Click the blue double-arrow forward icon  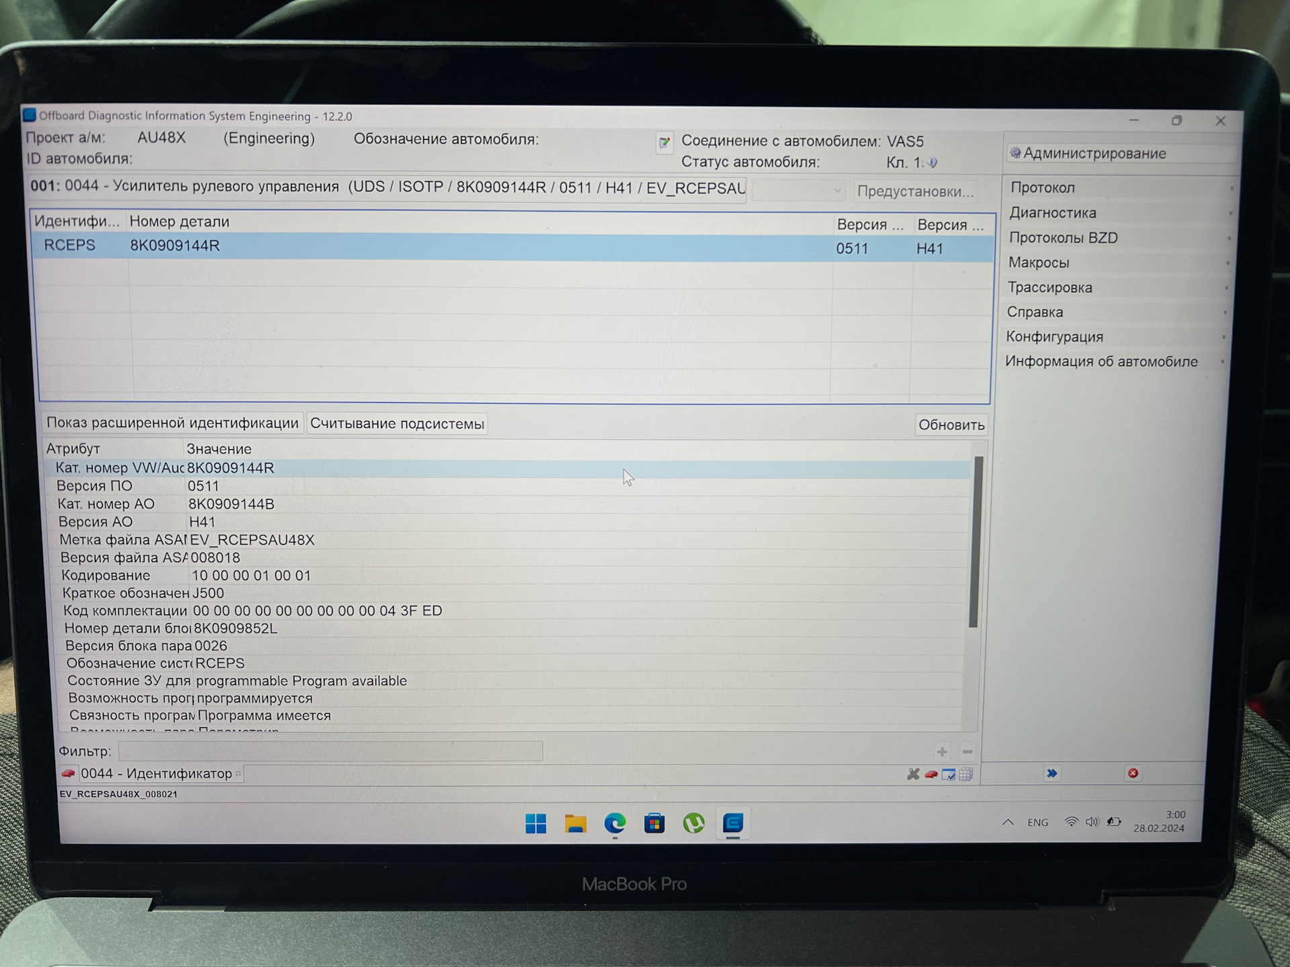point(1052,774)
